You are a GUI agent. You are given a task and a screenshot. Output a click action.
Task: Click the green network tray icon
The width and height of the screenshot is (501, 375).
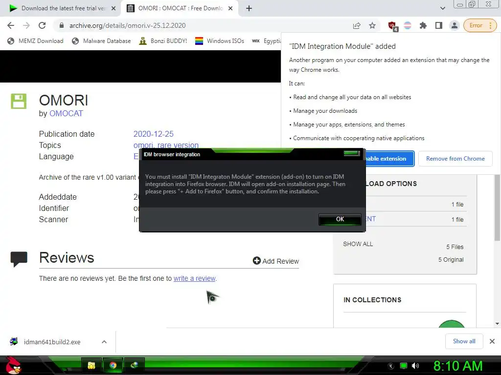(404, 366)
